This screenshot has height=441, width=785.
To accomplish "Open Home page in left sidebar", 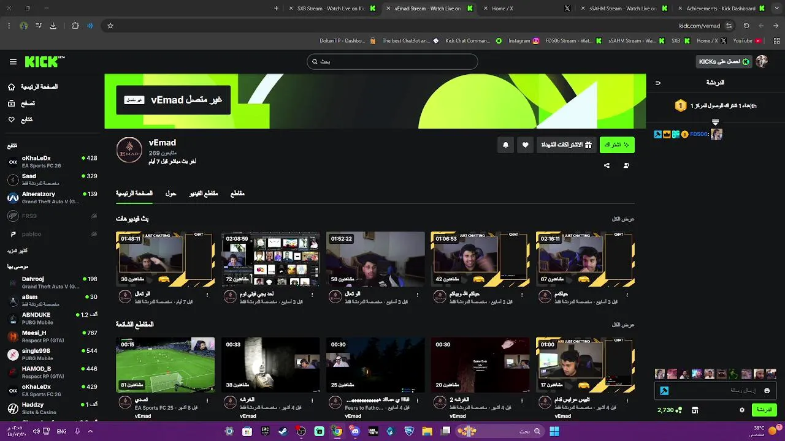I will (x=33, y=87).
